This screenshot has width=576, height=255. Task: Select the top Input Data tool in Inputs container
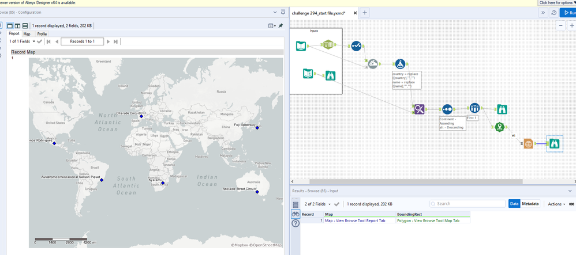click(x=301, y=46)
